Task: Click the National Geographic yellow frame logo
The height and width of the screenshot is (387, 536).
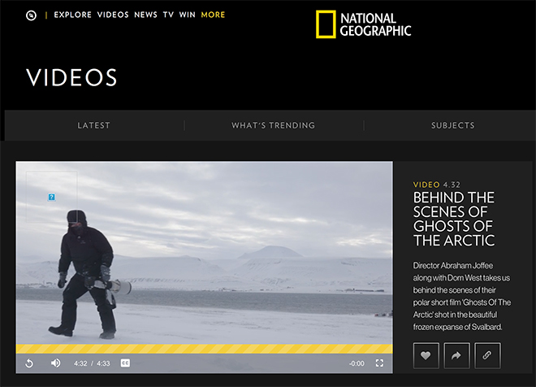Action: coord(326,24)
